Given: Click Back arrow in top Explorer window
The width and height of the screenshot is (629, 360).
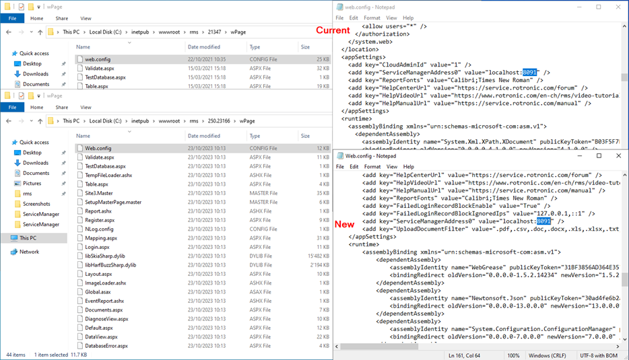Looking at the screenshot, I should 9,32.
